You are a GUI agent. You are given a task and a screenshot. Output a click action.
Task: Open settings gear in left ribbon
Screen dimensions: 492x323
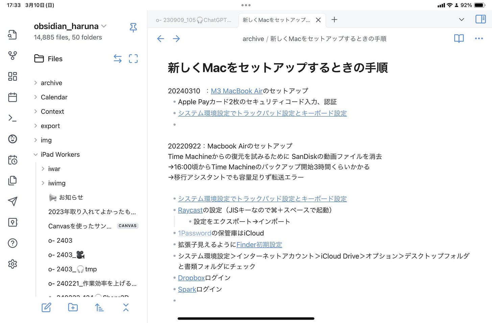(x=13, y=264)
